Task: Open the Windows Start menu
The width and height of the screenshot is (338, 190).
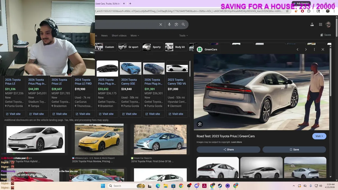Action: pos(103,186)
